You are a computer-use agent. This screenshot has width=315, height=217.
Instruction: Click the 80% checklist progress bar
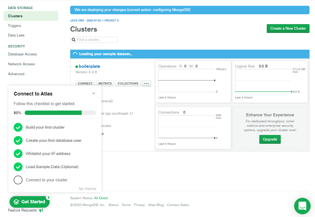pos(60,113)
